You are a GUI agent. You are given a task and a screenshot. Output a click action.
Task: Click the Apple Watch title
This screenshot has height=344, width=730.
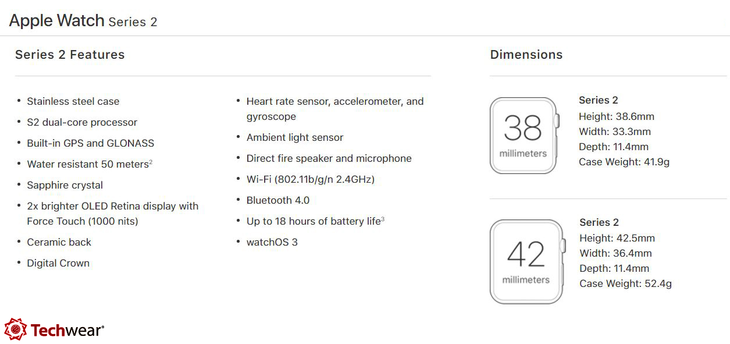[56, 21]
